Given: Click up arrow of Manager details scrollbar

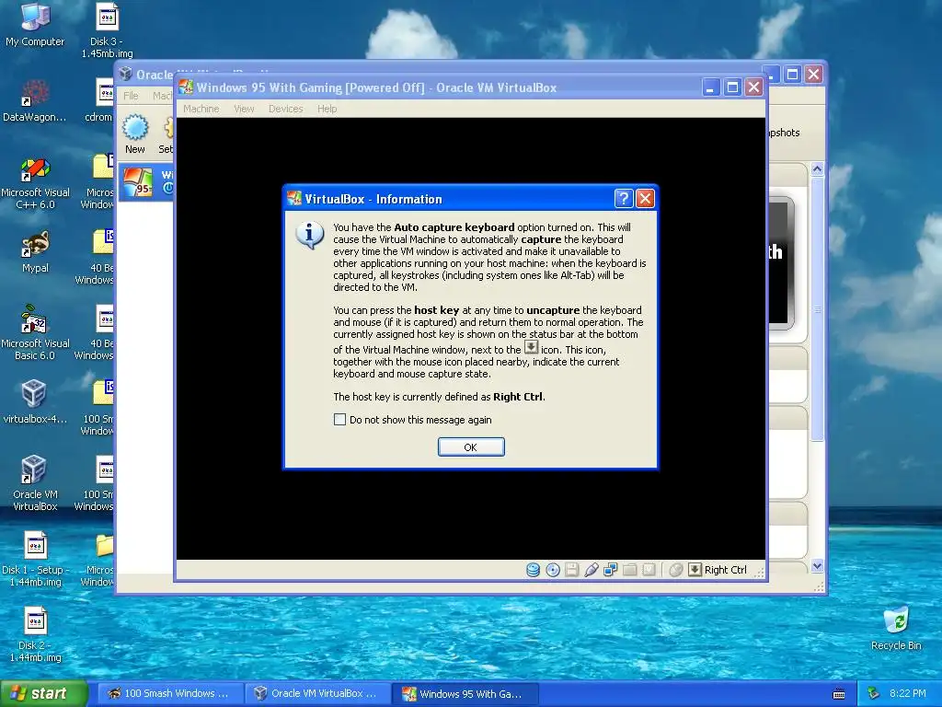Looking at the screenshot, I should 817,169.
